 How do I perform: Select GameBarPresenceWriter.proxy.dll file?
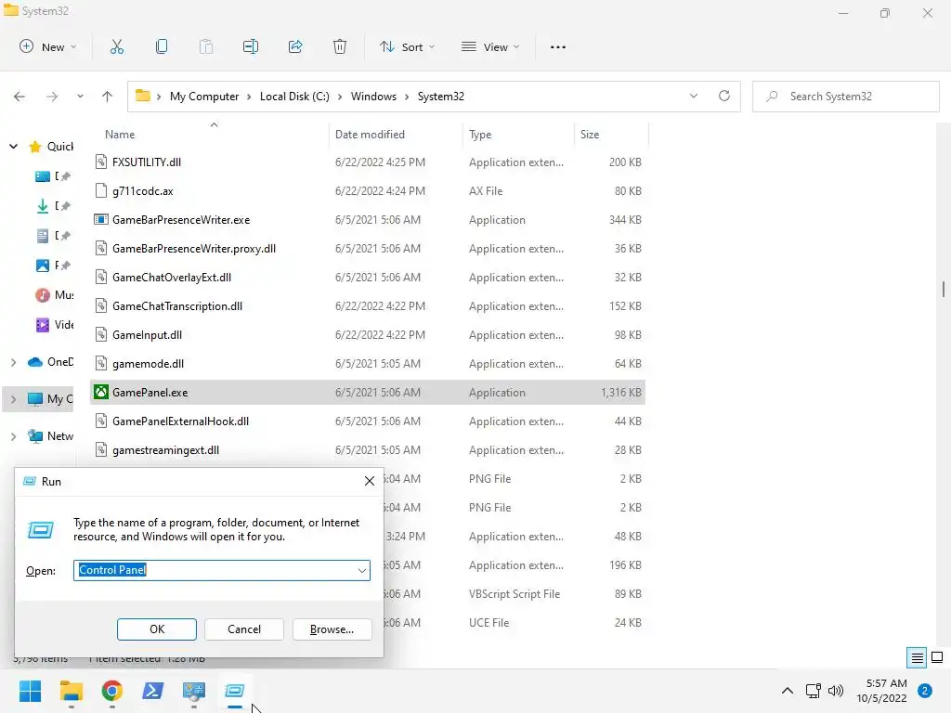[x=368, y=249]
